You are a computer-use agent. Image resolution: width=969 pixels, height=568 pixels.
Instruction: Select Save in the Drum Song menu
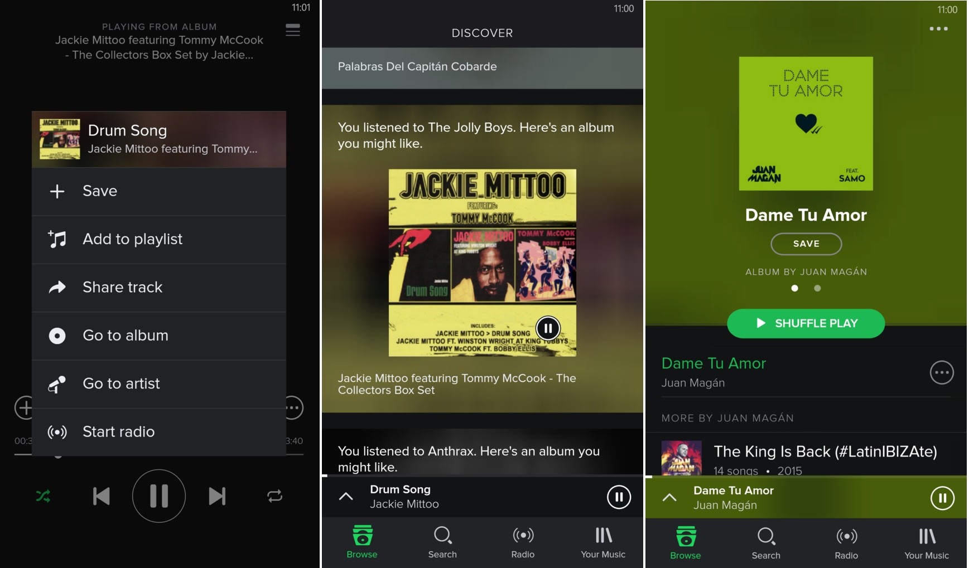pos(159,191)
